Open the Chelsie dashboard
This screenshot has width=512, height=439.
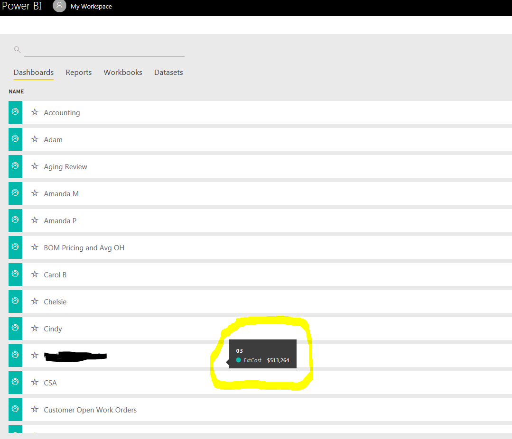pos(55,302)
